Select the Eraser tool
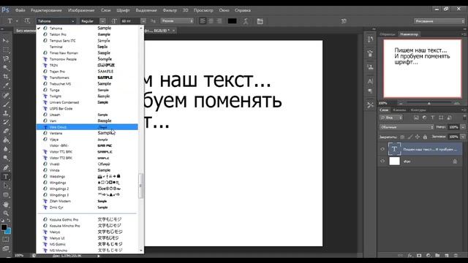The height and width of the screenshot is (263, 468). click(6, 131)
